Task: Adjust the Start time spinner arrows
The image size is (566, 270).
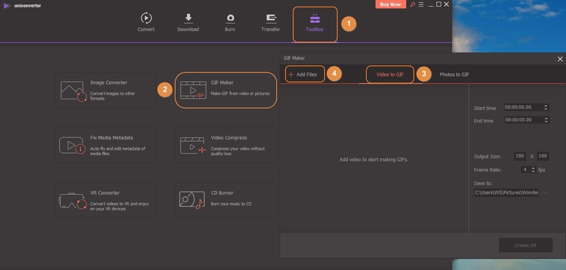Action: 546,107
